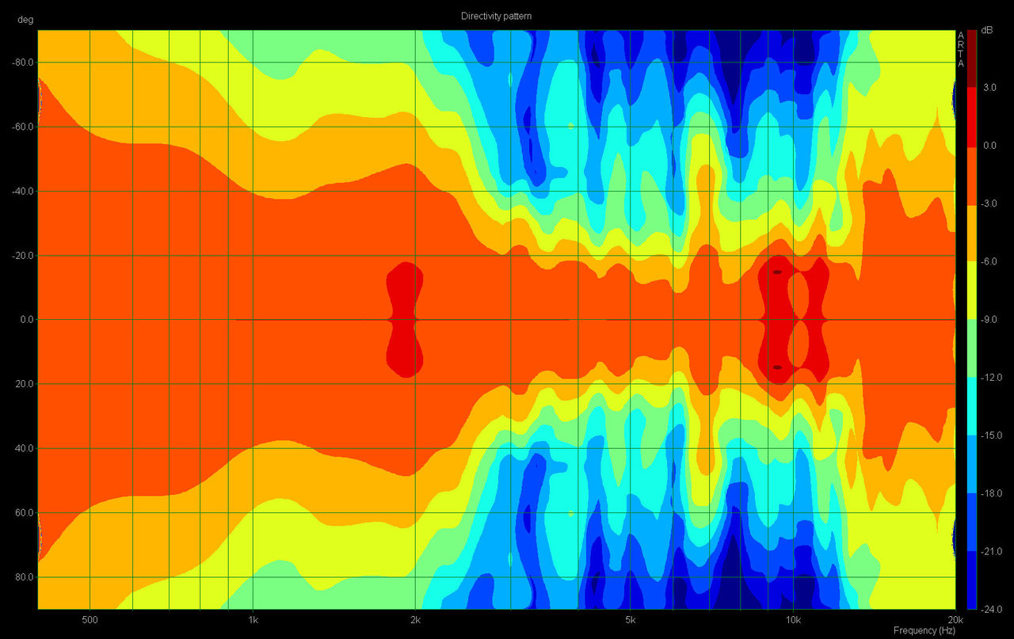Click the 500 frequency tick label

click(90, 619)
